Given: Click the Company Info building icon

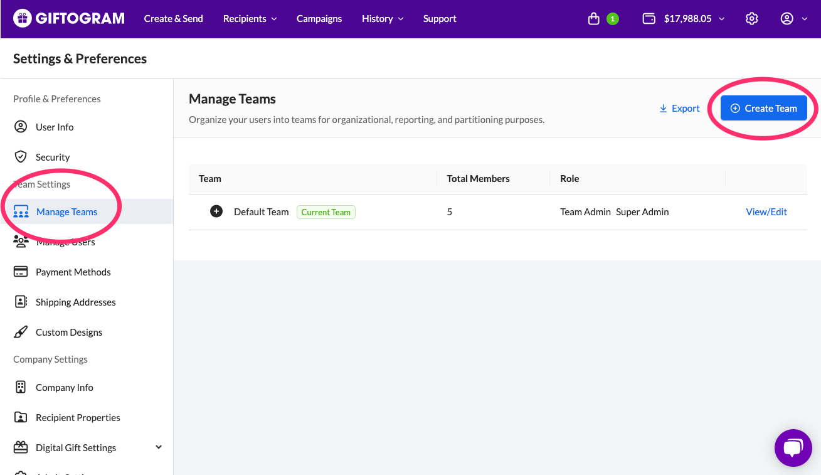Looking at the screenshot, I should [x=21, y=387].
